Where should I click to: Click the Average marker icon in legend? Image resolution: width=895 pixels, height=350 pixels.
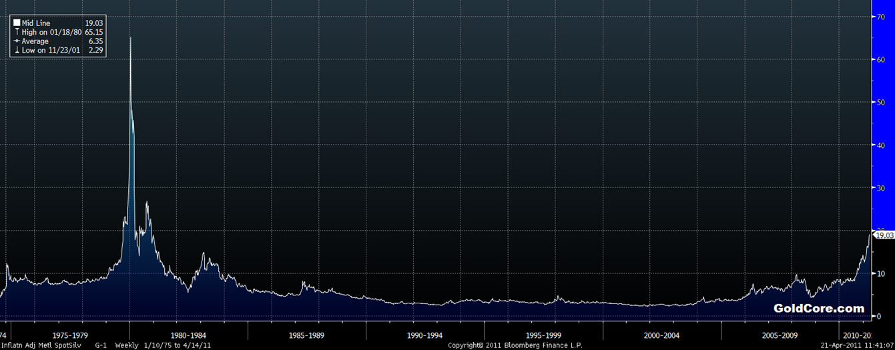[x=17, y=41]
